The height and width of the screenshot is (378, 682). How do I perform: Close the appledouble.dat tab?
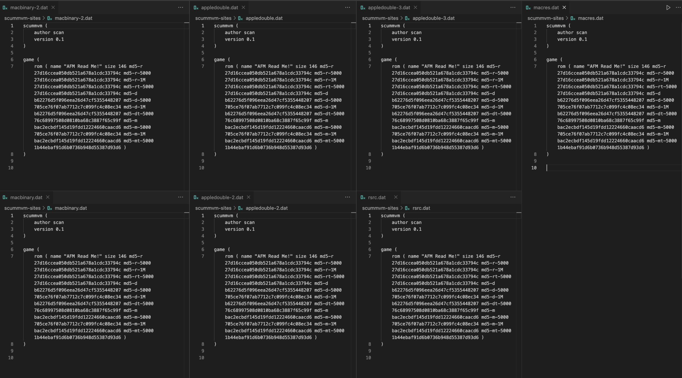243,7
